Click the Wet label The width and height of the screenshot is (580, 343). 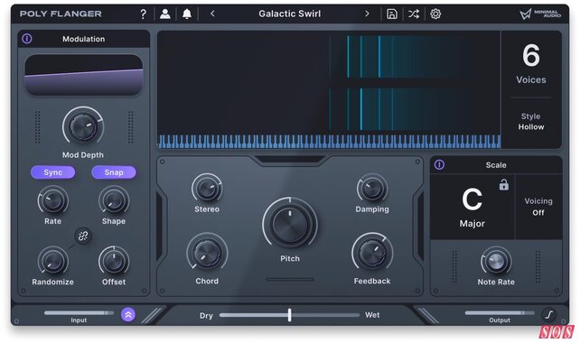point(372,315)
